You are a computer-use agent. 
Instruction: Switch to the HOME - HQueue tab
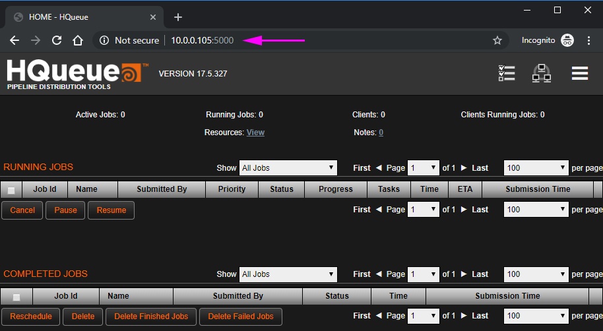point(84,17)
